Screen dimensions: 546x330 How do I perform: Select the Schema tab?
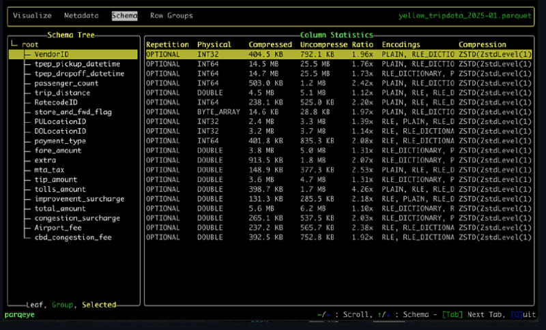click(x=125, y=16)
